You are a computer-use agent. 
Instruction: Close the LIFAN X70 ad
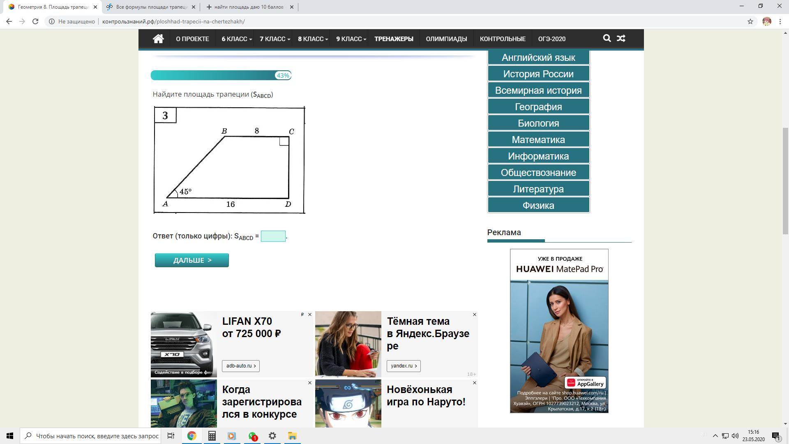[310, 314]
